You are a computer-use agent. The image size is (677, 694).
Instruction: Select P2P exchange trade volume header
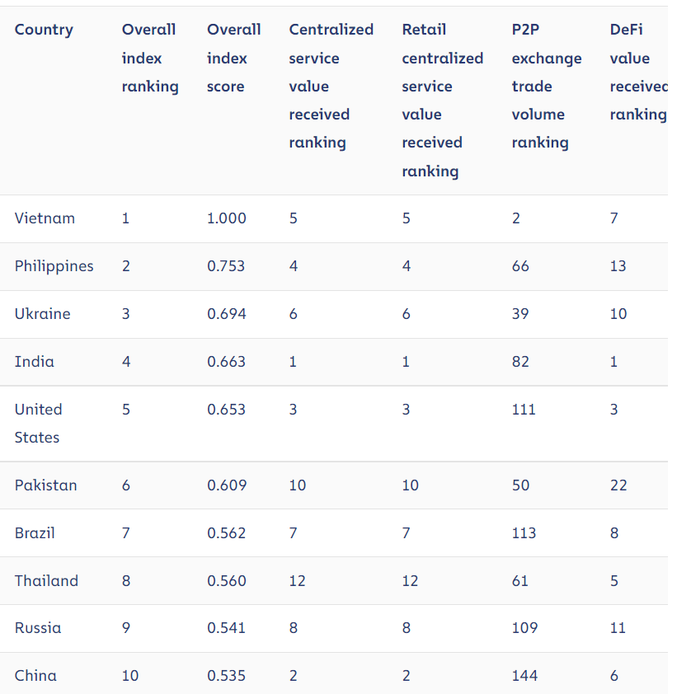pyautogui.click(x=547, y=86)
